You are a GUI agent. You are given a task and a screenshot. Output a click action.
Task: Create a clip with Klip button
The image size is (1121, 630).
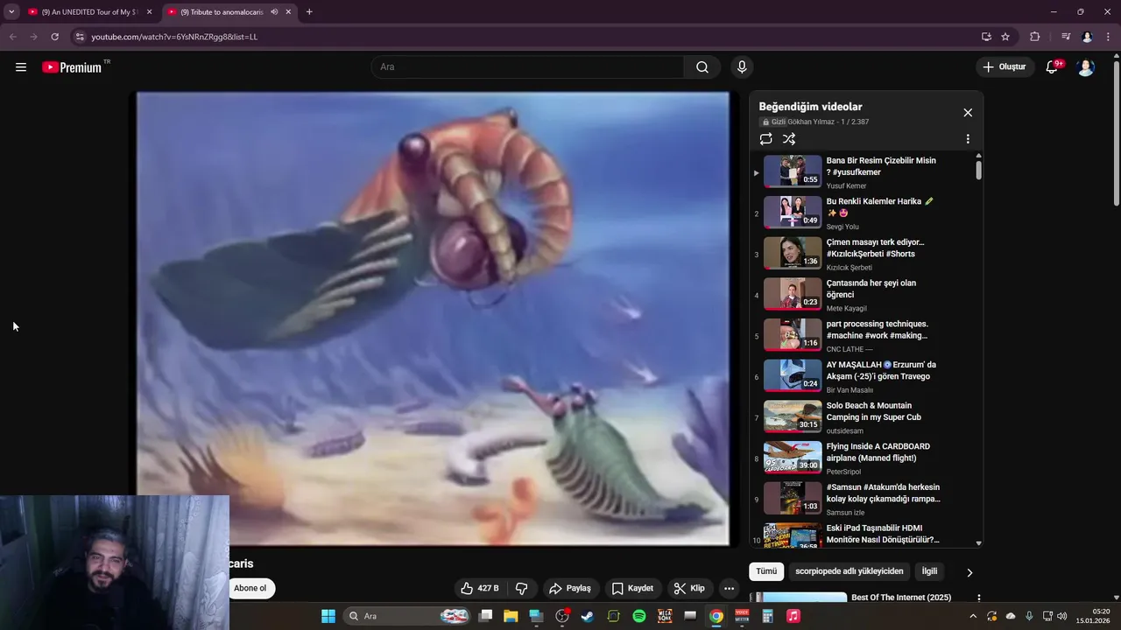[x=688, y=588]
